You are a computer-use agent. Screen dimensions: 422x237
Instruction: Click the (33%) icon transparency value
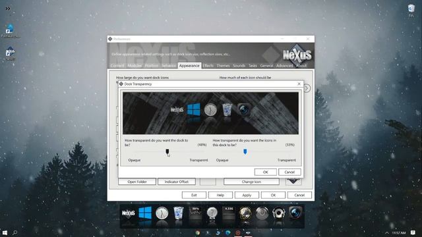click(x=290, y=145)
